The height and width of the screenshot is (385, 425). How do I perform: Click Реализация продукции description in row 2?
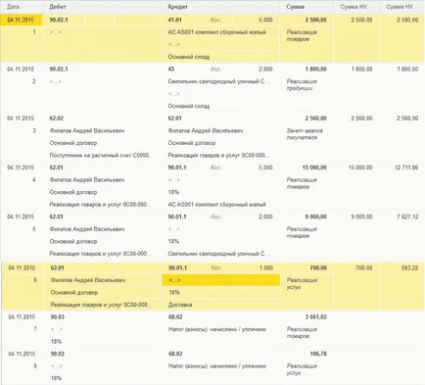tap(302, 85)
